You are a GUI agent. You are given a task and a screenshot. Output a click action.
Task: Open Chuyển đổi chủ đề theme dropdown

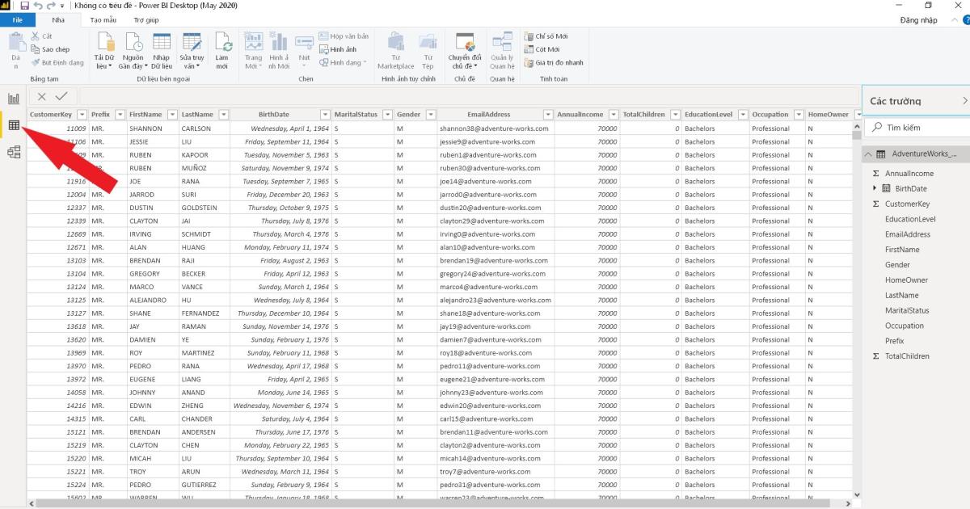point(465,52)
